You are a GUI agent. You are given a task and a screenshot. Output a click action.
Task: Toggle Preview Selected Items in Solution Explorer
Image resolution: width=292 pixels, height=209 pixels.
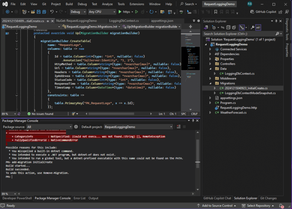click(259, 27)
